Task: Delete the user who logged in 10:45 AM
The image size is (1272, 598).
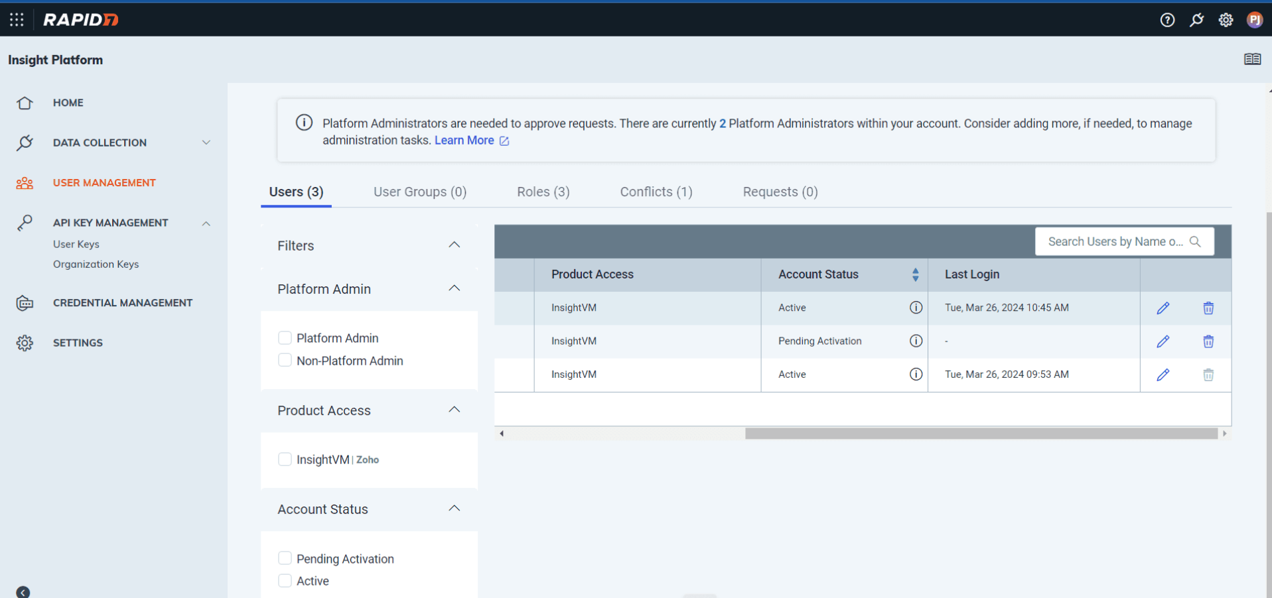Action: pyautogui.click(x=1208, y=308)
